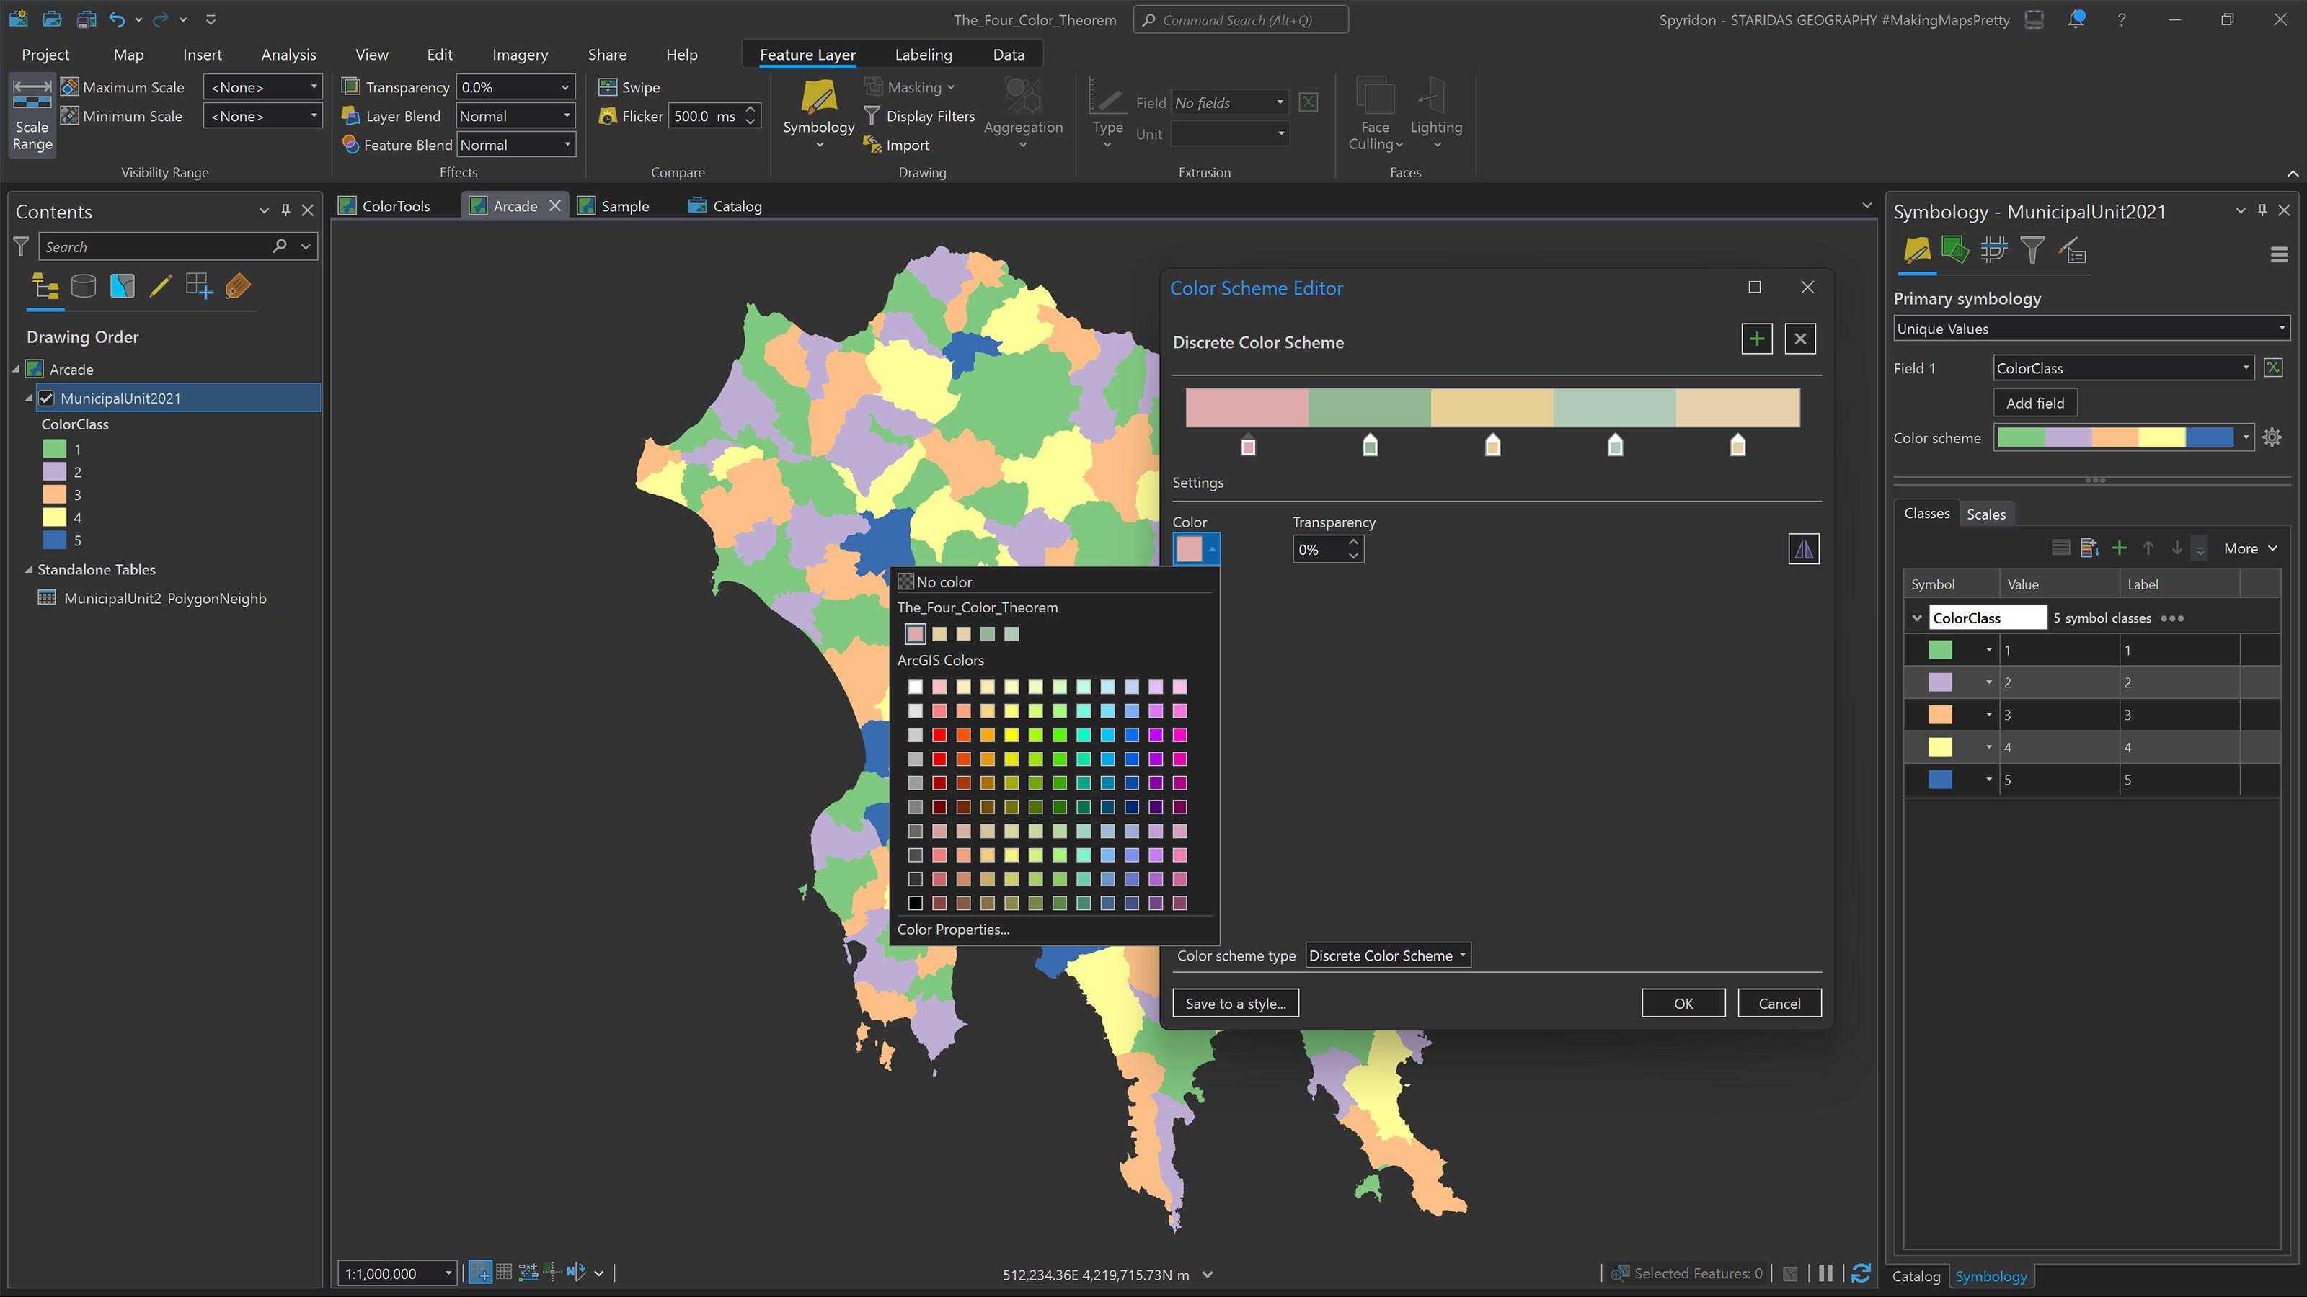Open the Sample map view tab
The image size is (2307, 1297).
coord(624,205)
